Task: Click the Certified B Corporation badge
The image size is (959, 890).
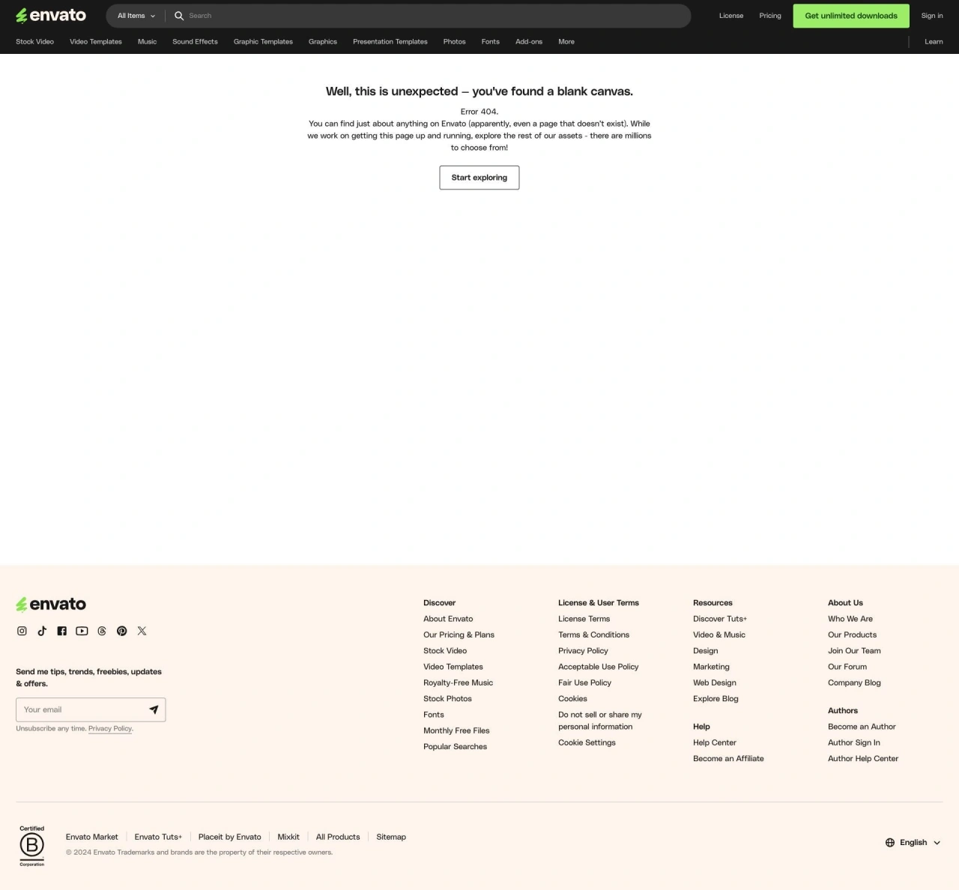Action: (x=32, y=846)
